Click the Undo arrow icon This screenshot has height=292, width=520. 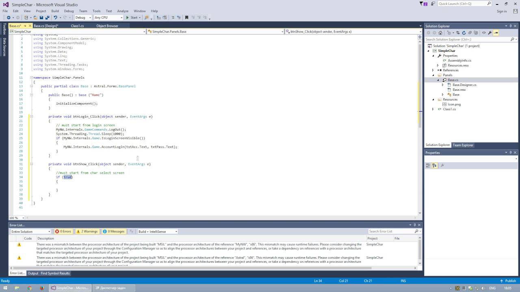[x=56, y=17]
